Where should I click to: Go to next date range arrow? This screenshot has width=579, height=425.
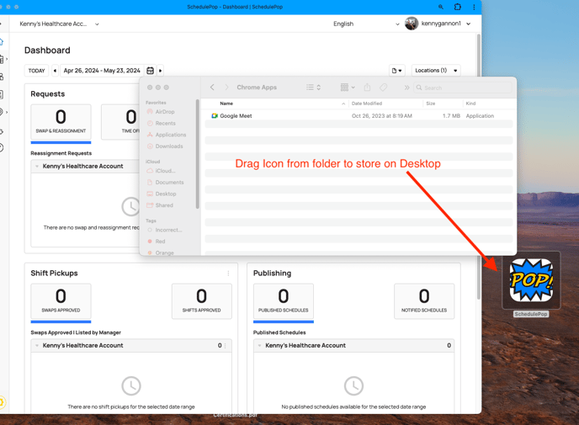click(x=160, y=71)
